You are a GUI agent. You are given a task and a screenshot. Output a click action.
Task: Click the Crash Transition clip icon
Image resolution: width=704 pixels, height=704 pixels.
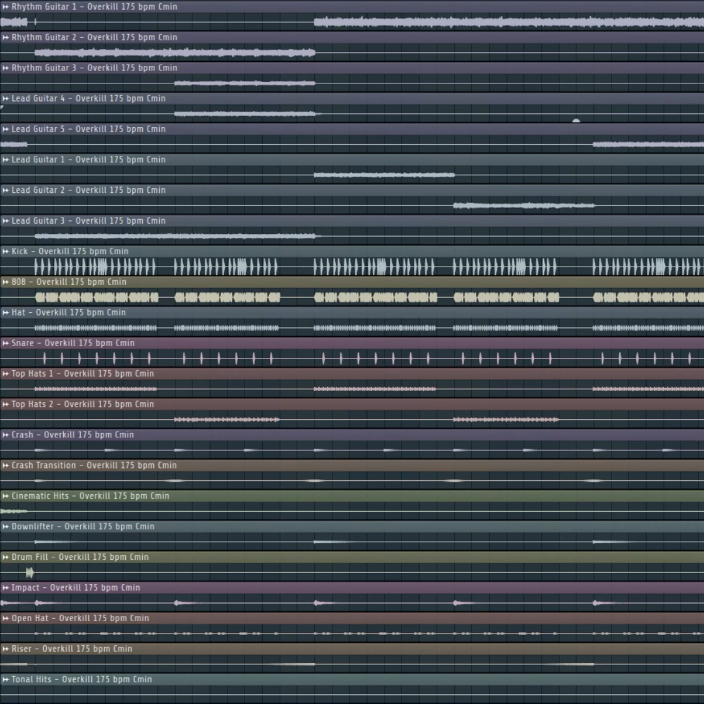(6, 465)
